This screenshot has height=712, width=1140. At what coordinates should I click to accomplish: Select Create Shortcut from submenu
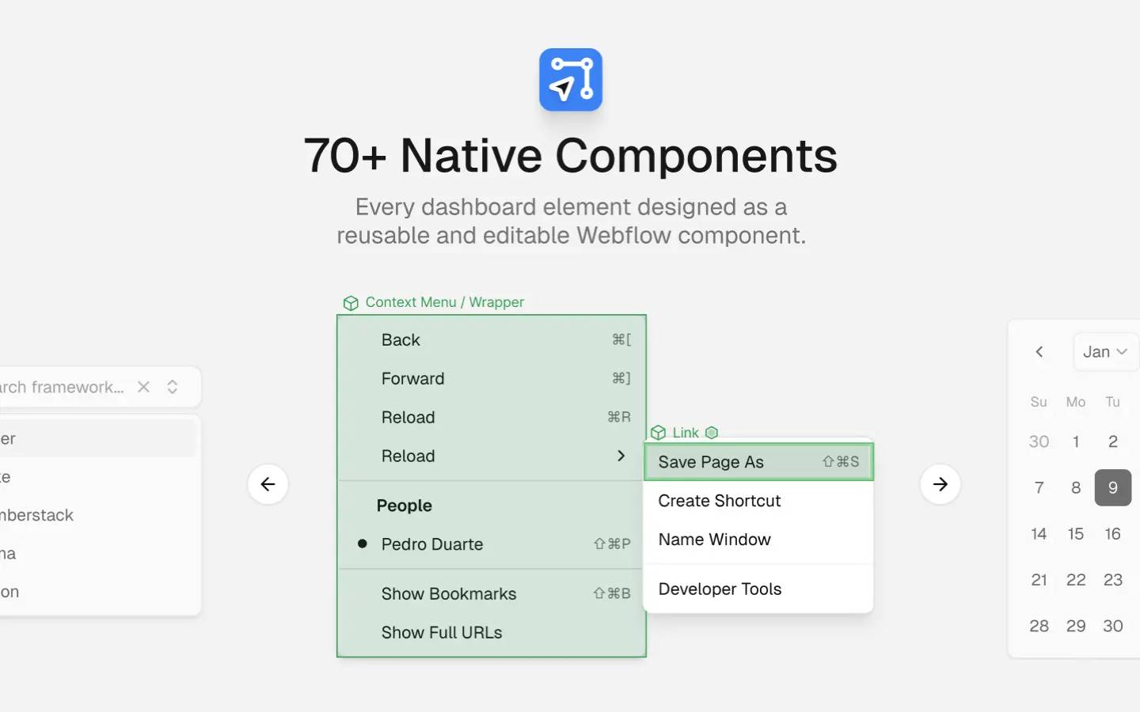pos(719,501)
